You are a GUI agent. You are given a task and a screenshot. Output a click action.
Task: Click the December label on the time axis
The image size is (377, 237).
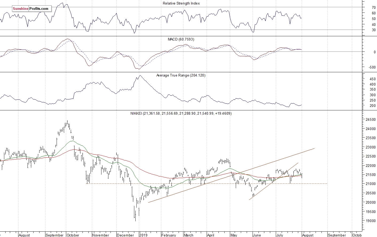(125, 235)
